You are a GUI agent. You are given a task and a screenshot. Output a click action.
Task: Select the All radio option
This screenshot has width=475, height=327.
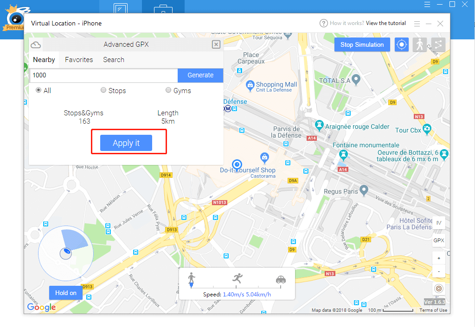(39, 90)
